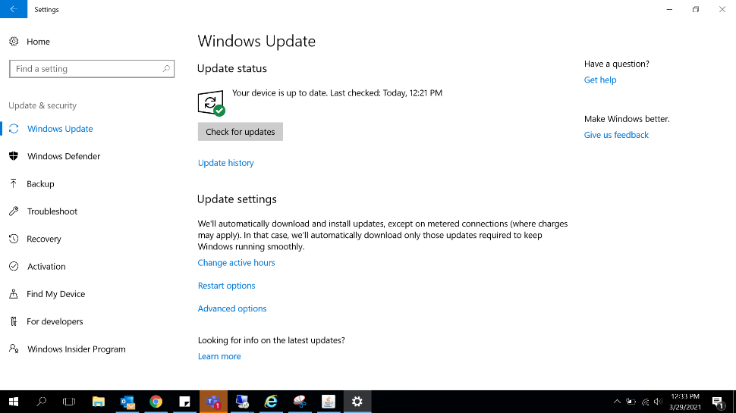Screen dimensions: 736x413
Task: Click the "Update & security" section label
Action: pos(42,105)
